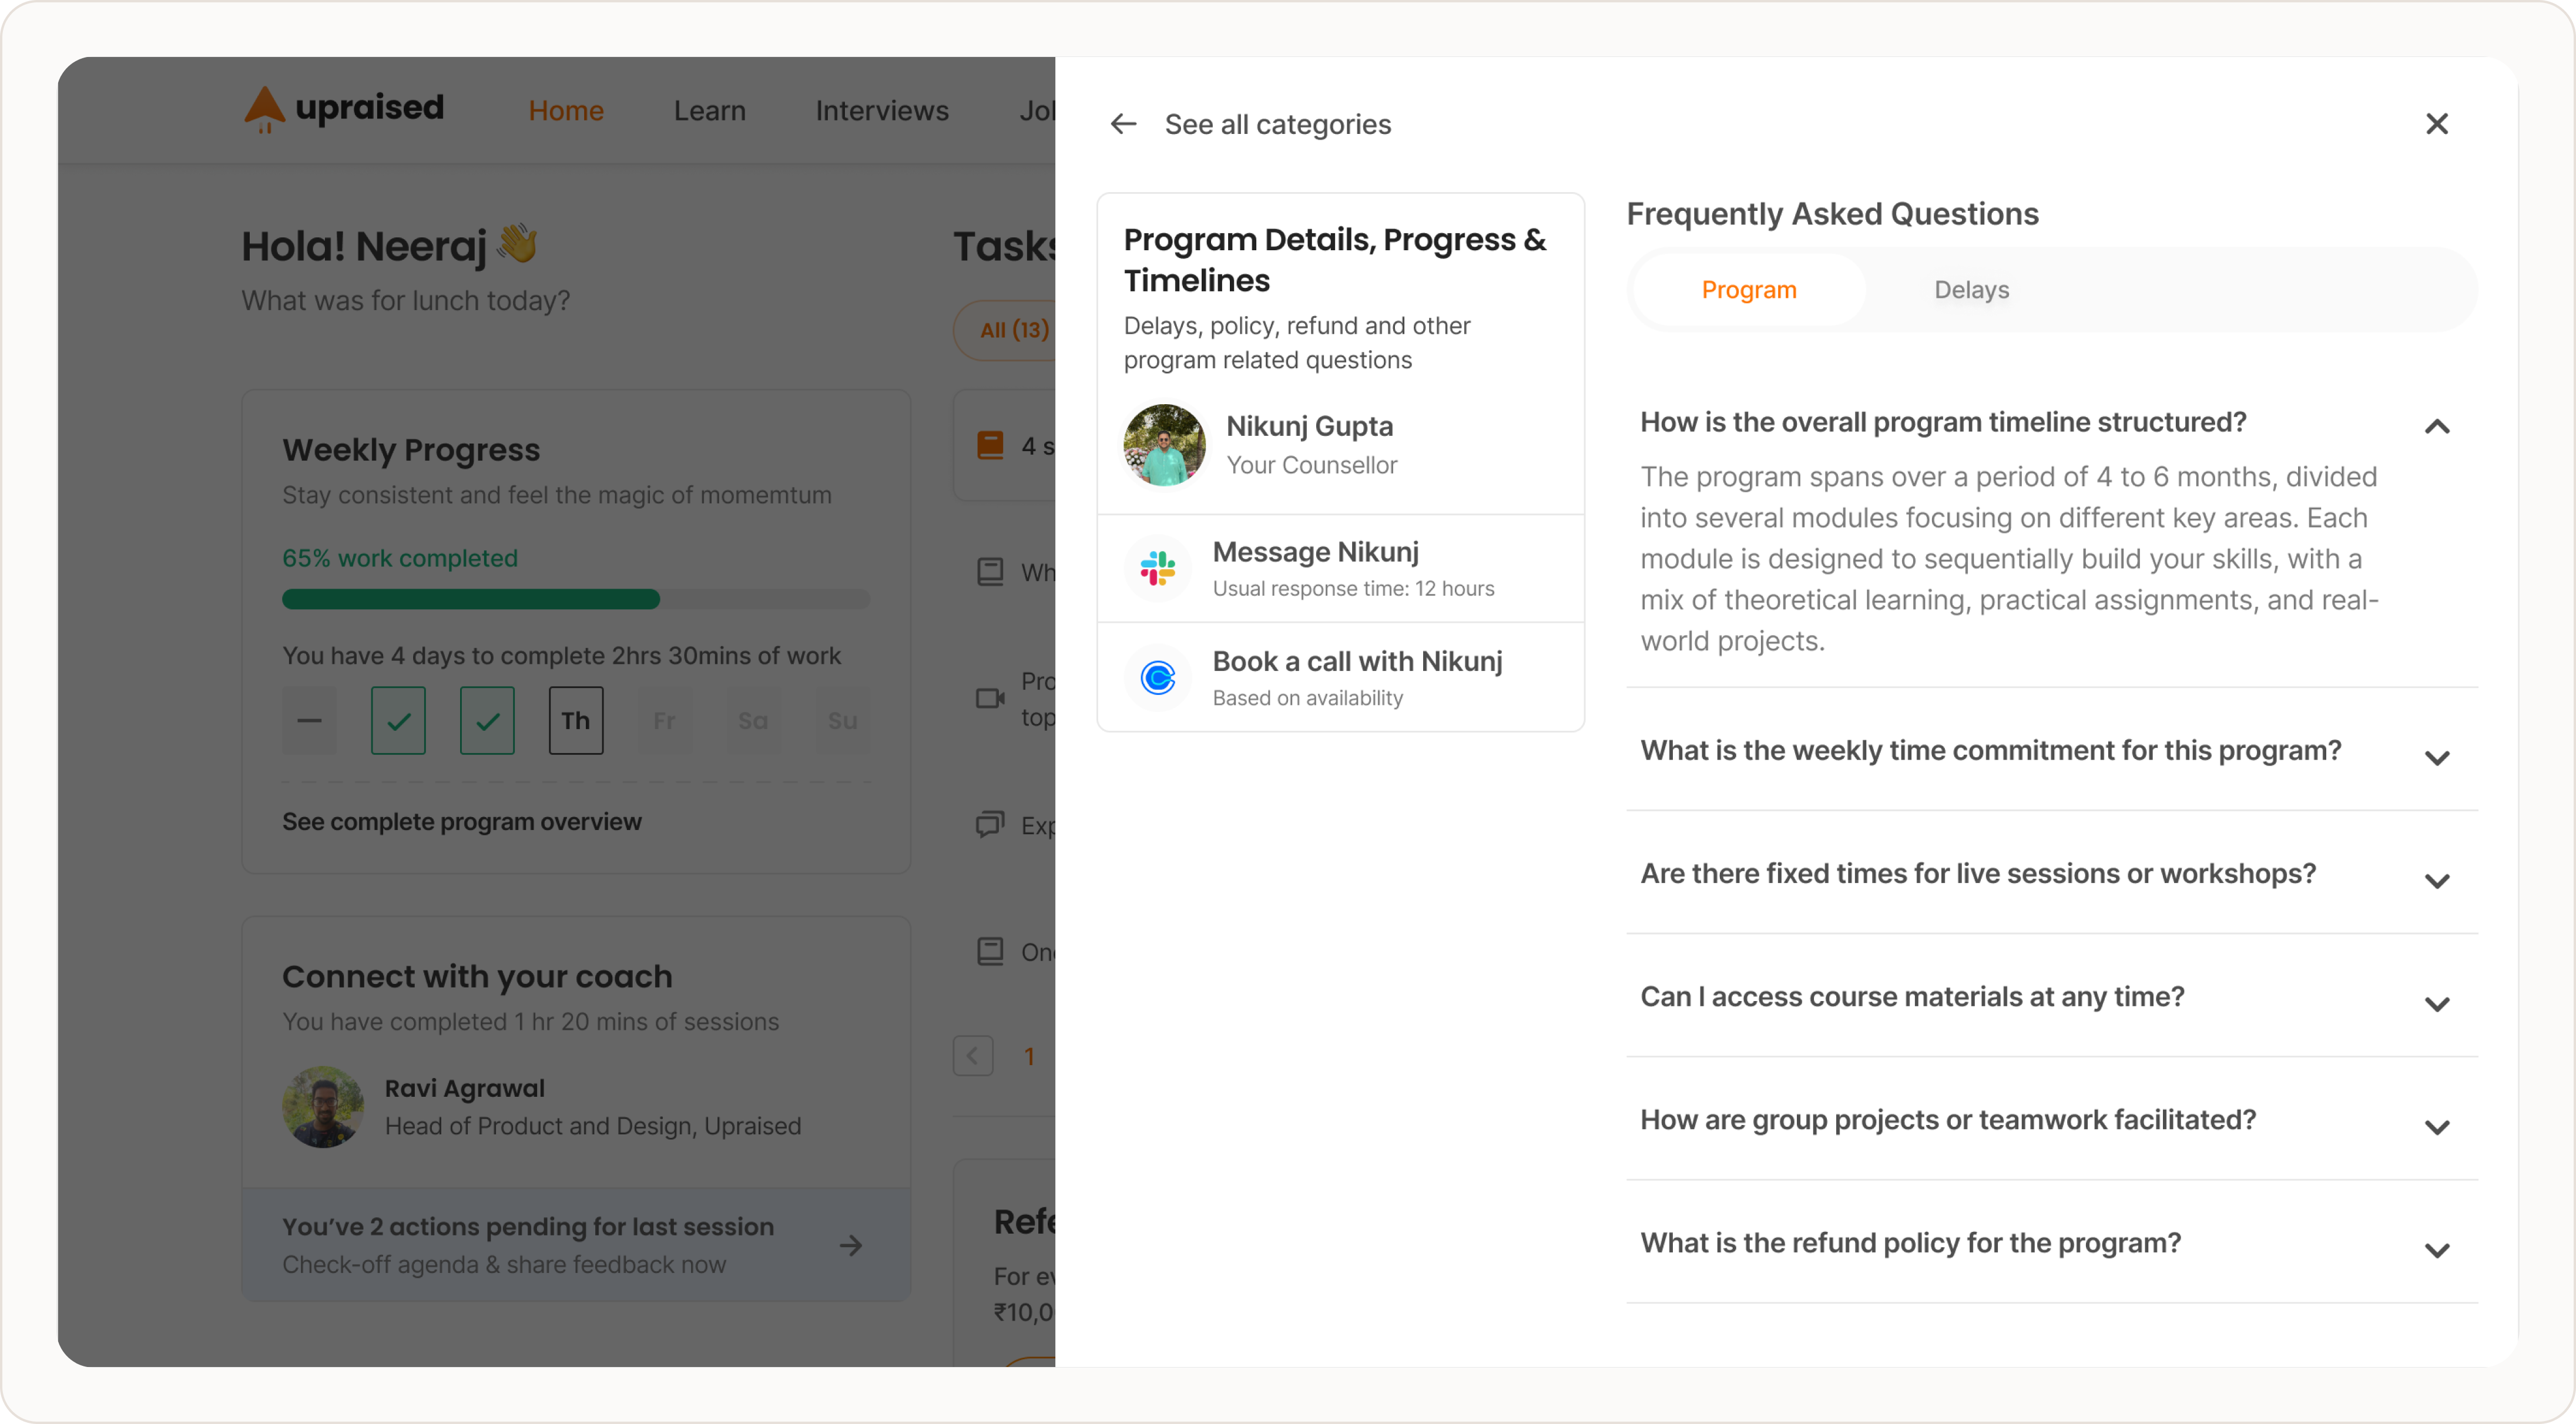Click the Calendly icon beside Book a call

coord(1158,678)
